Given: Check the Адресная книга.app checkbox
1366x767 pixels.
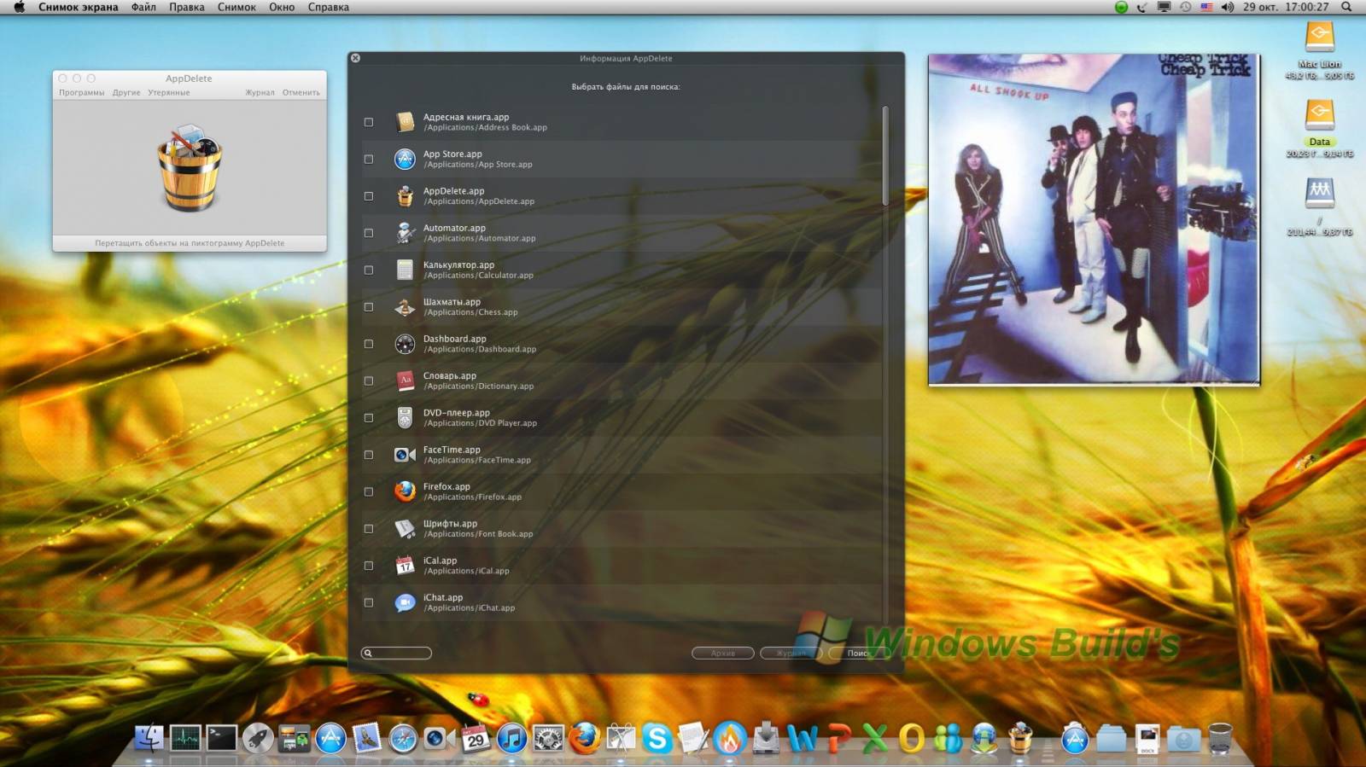Looking at the screenshot, I should [x=369, y=122].
